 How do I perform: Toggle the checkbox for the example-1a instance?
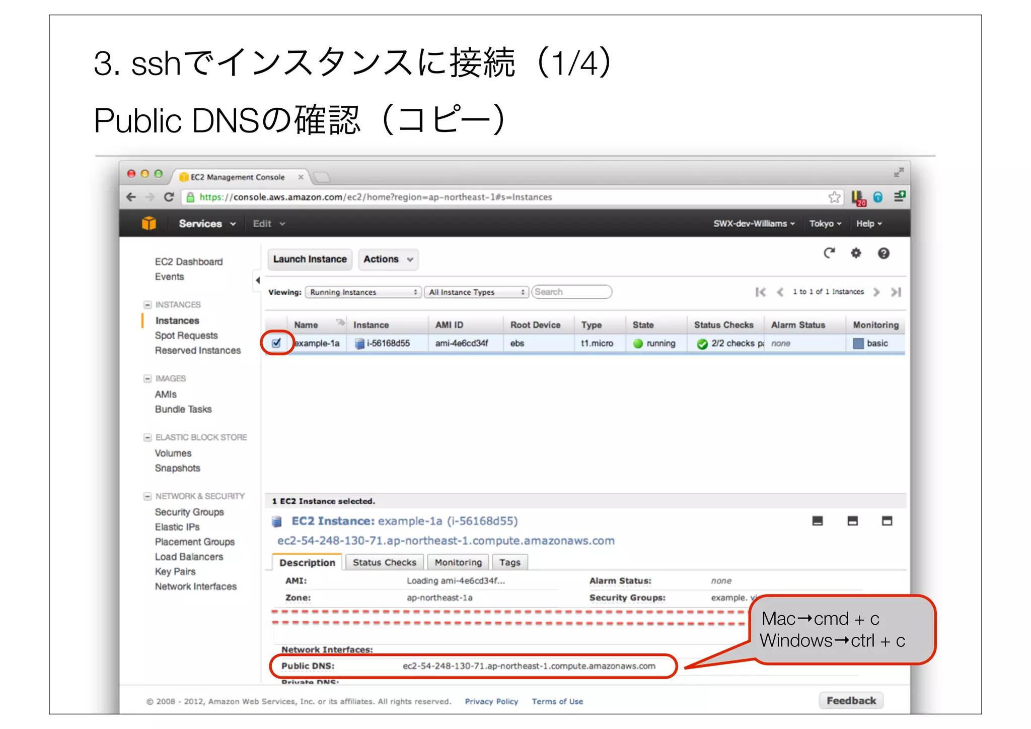[276, 343]
